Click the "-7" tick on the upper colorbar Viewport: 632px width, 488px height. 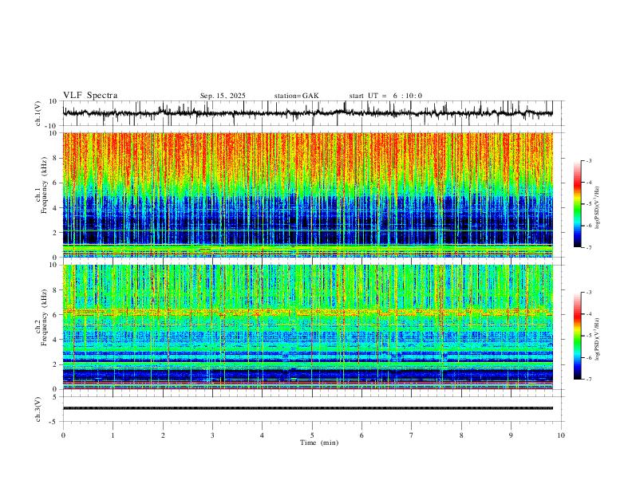click(588, 247)
